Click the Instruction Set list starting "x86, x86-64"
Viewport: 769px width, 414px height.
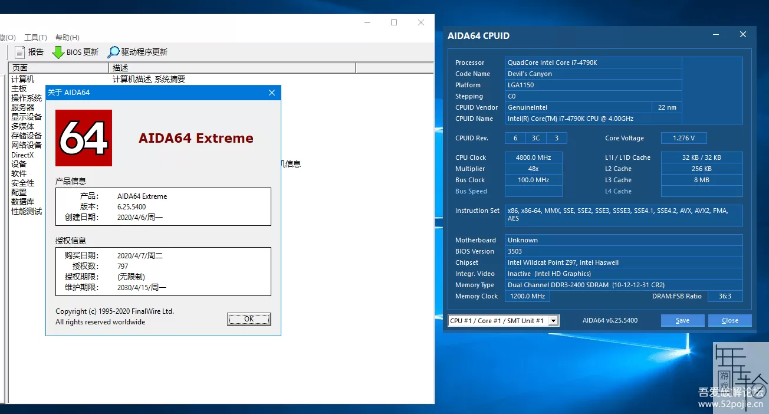pos(624,214)
